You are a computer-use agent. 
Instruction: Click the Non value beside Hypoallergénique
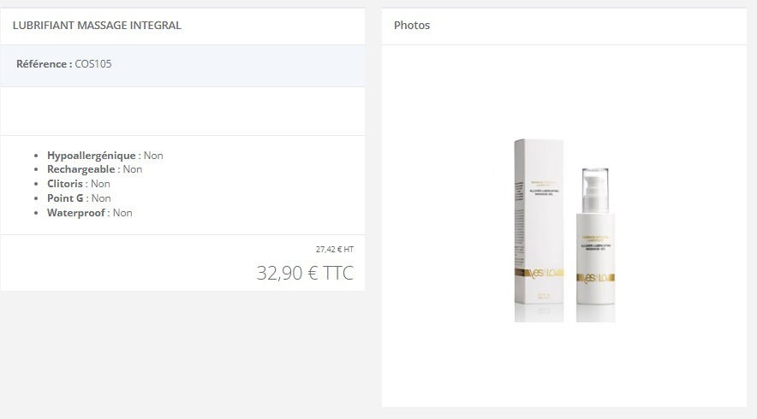153,156
